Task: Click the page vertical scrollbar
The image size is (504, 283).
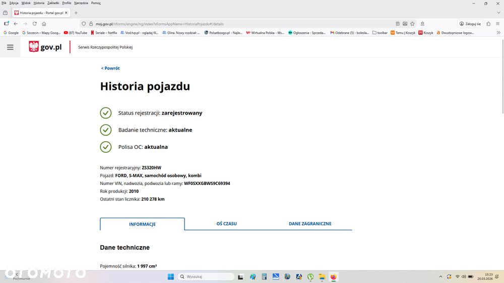Action: click(502, 76)
